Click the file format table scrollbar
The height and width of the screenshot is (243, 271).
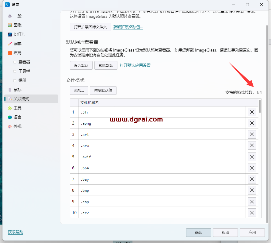260,106
